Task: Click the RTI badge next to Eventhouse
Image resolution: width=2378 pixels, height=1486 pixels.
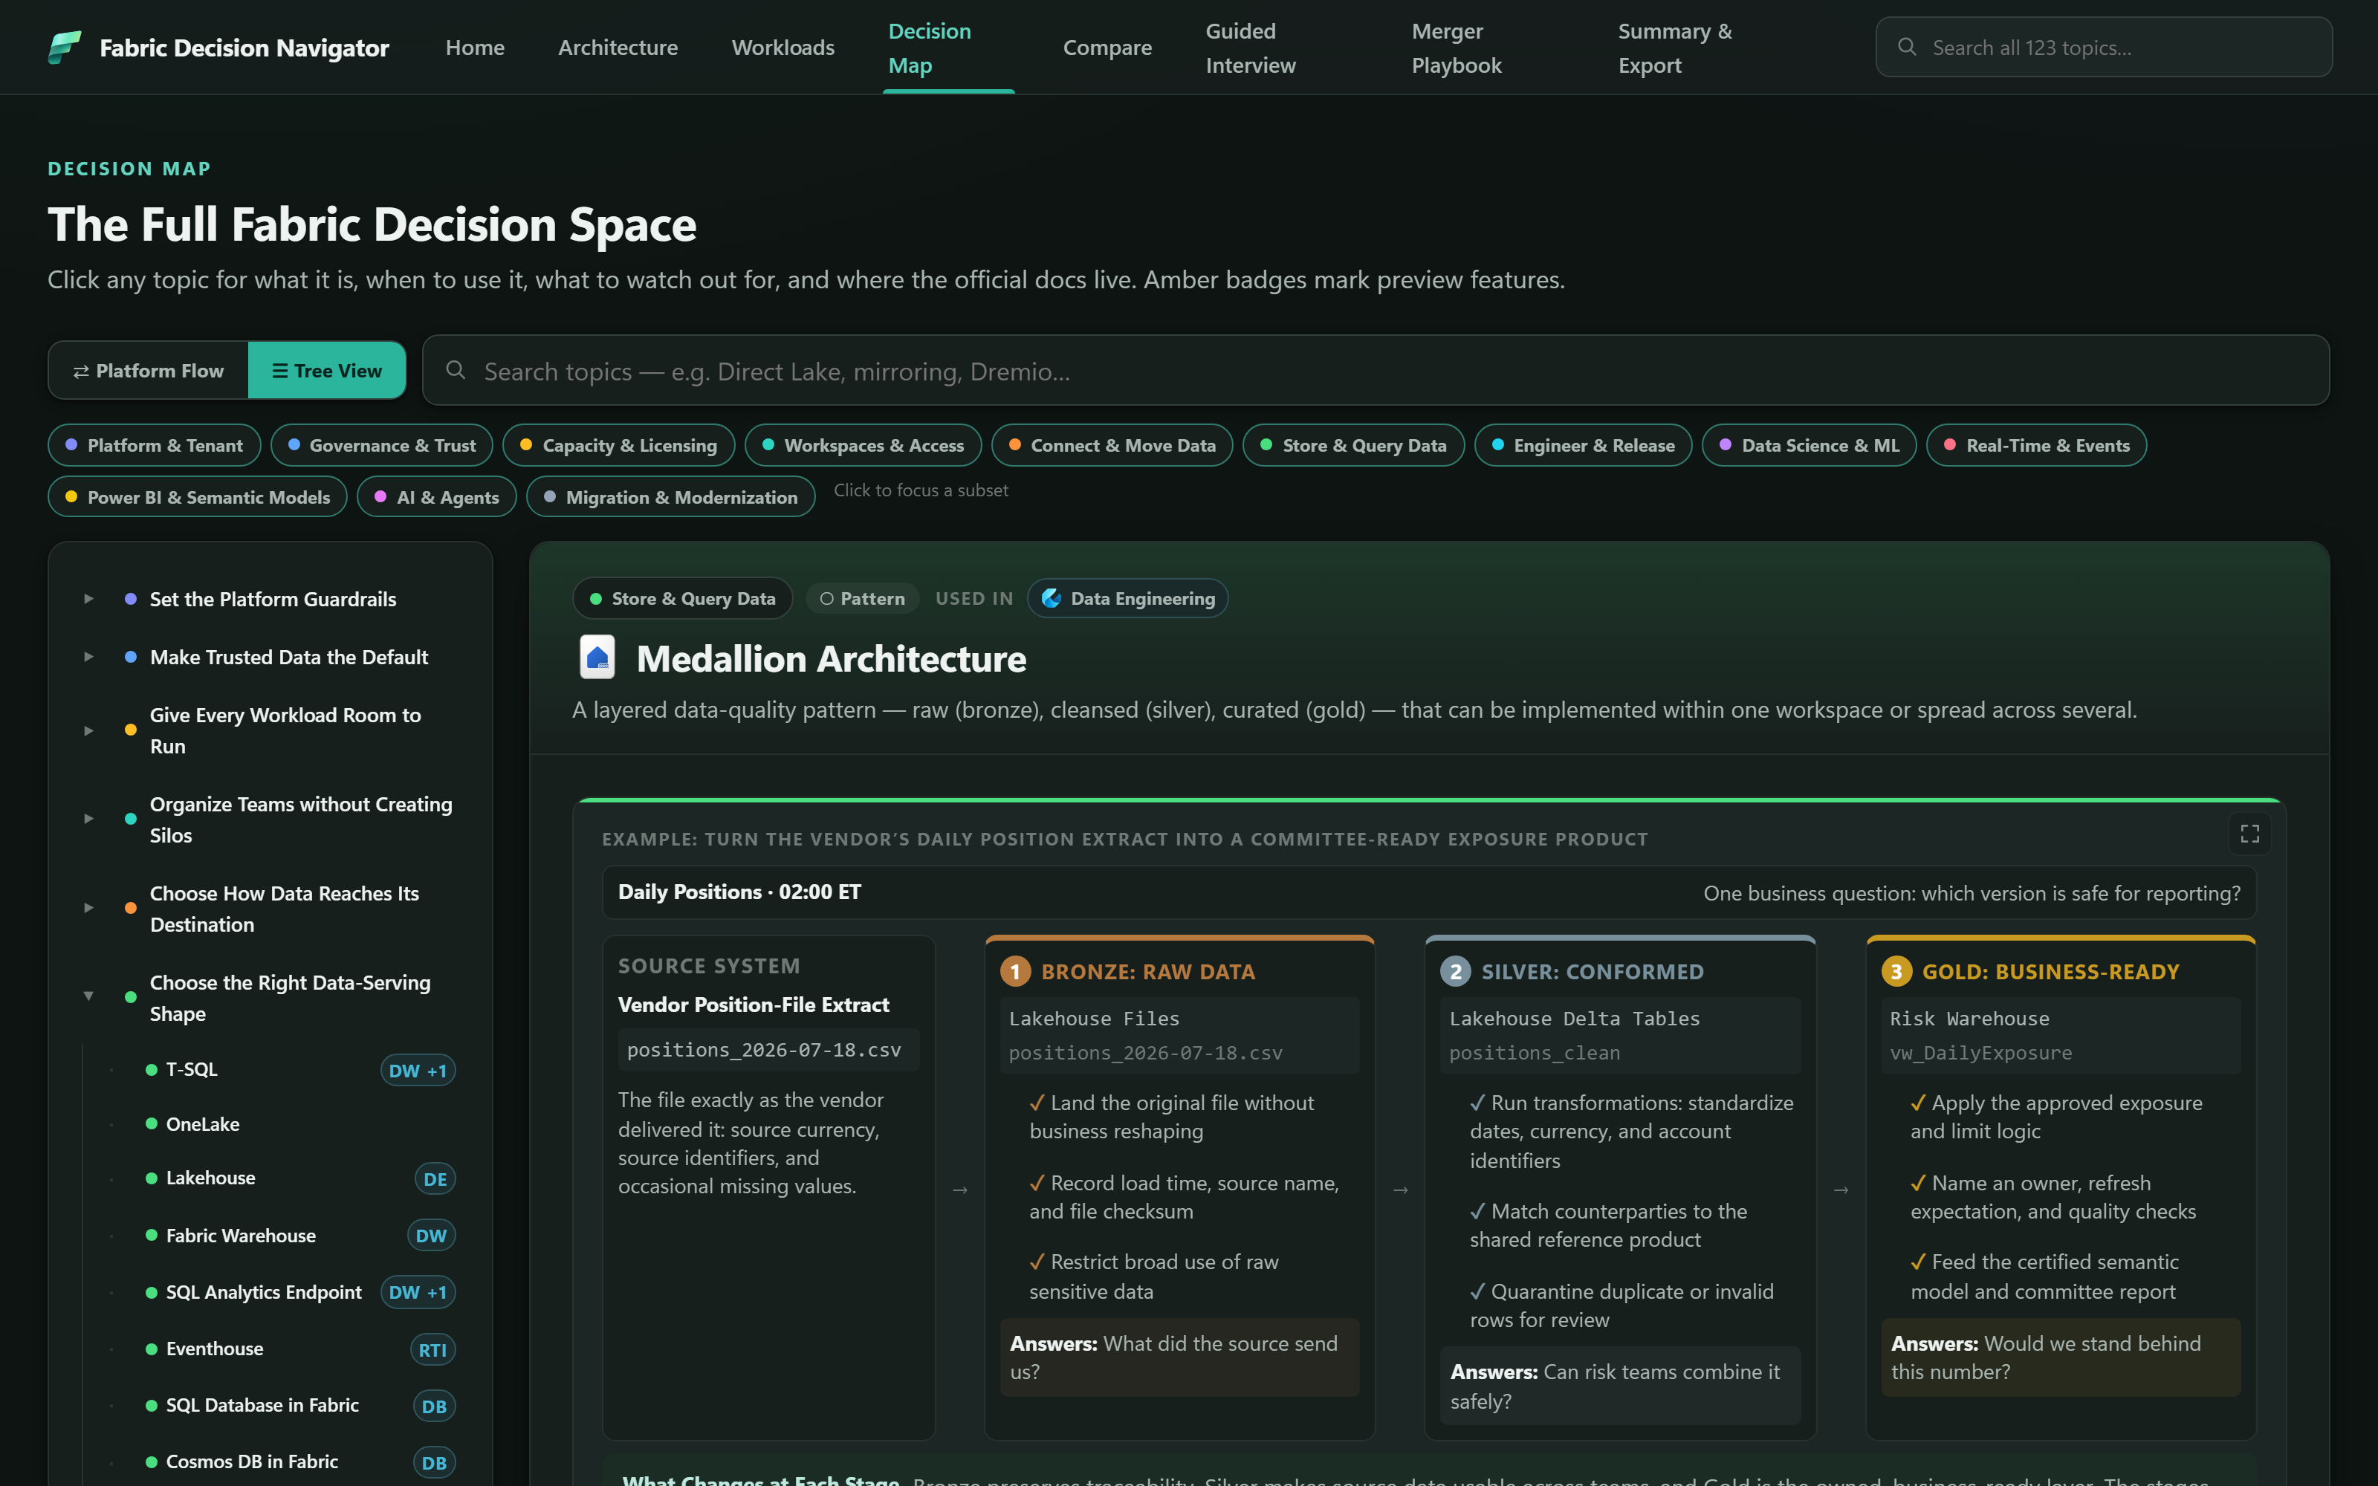Action: 432,1349
